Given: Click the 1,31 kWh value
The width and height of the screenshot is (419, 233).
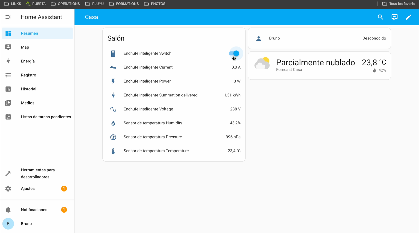Looking at the screenshot, I should pyautogui.click(x=232, y=95).
